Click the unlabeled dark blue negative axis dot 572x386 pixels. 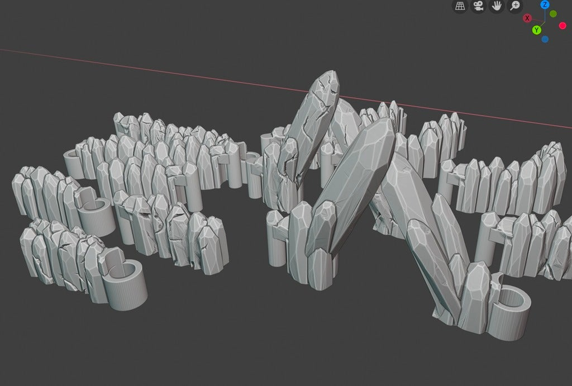(545, 39)
